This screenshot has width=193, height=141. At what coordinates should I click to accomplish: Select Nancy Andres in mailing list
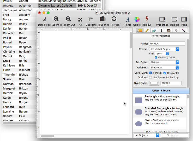[x=19, y=19]
